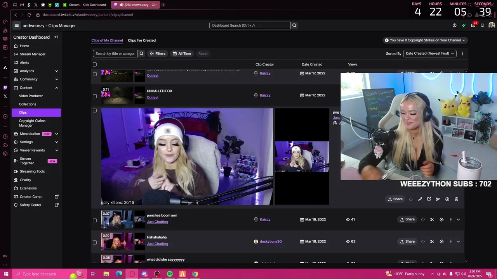Click circled-plus icon on punches boom arm row
Screen dimensions: 497x279
441,220
